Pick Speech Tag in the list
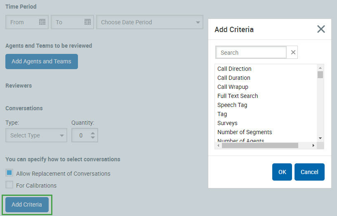Screen dimensions: 337x216 (232, 105)
